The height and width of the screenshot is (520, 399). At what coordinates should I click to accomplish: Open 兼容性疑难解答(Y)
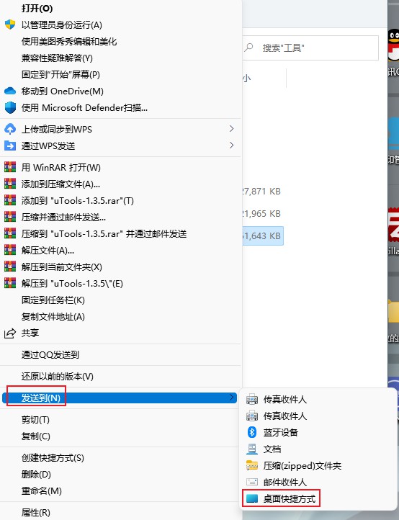(57, 58)
